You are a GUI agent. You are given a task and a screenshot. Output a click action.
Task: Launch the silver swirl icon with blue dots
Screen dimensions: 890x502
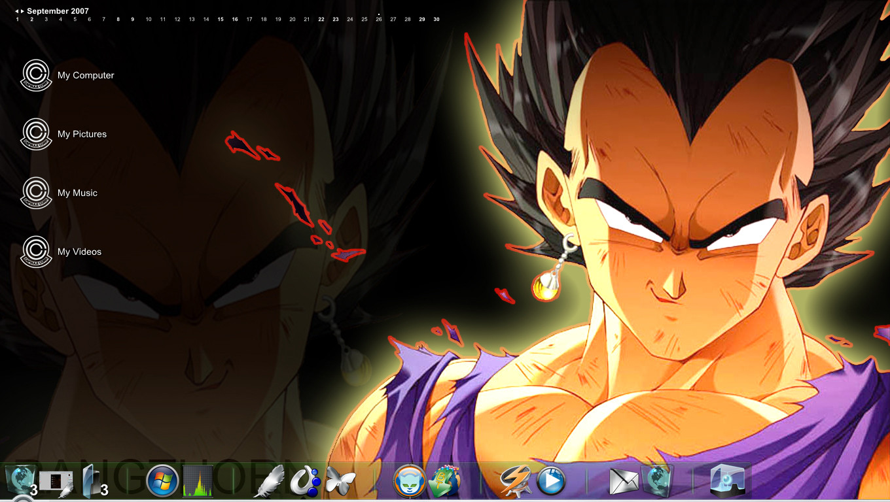(x=305, y=482)
